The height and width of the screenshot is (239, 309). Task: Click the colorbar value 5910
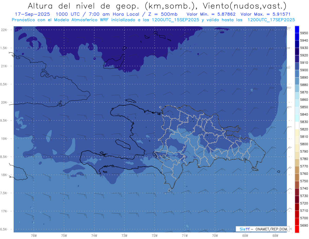304,63
